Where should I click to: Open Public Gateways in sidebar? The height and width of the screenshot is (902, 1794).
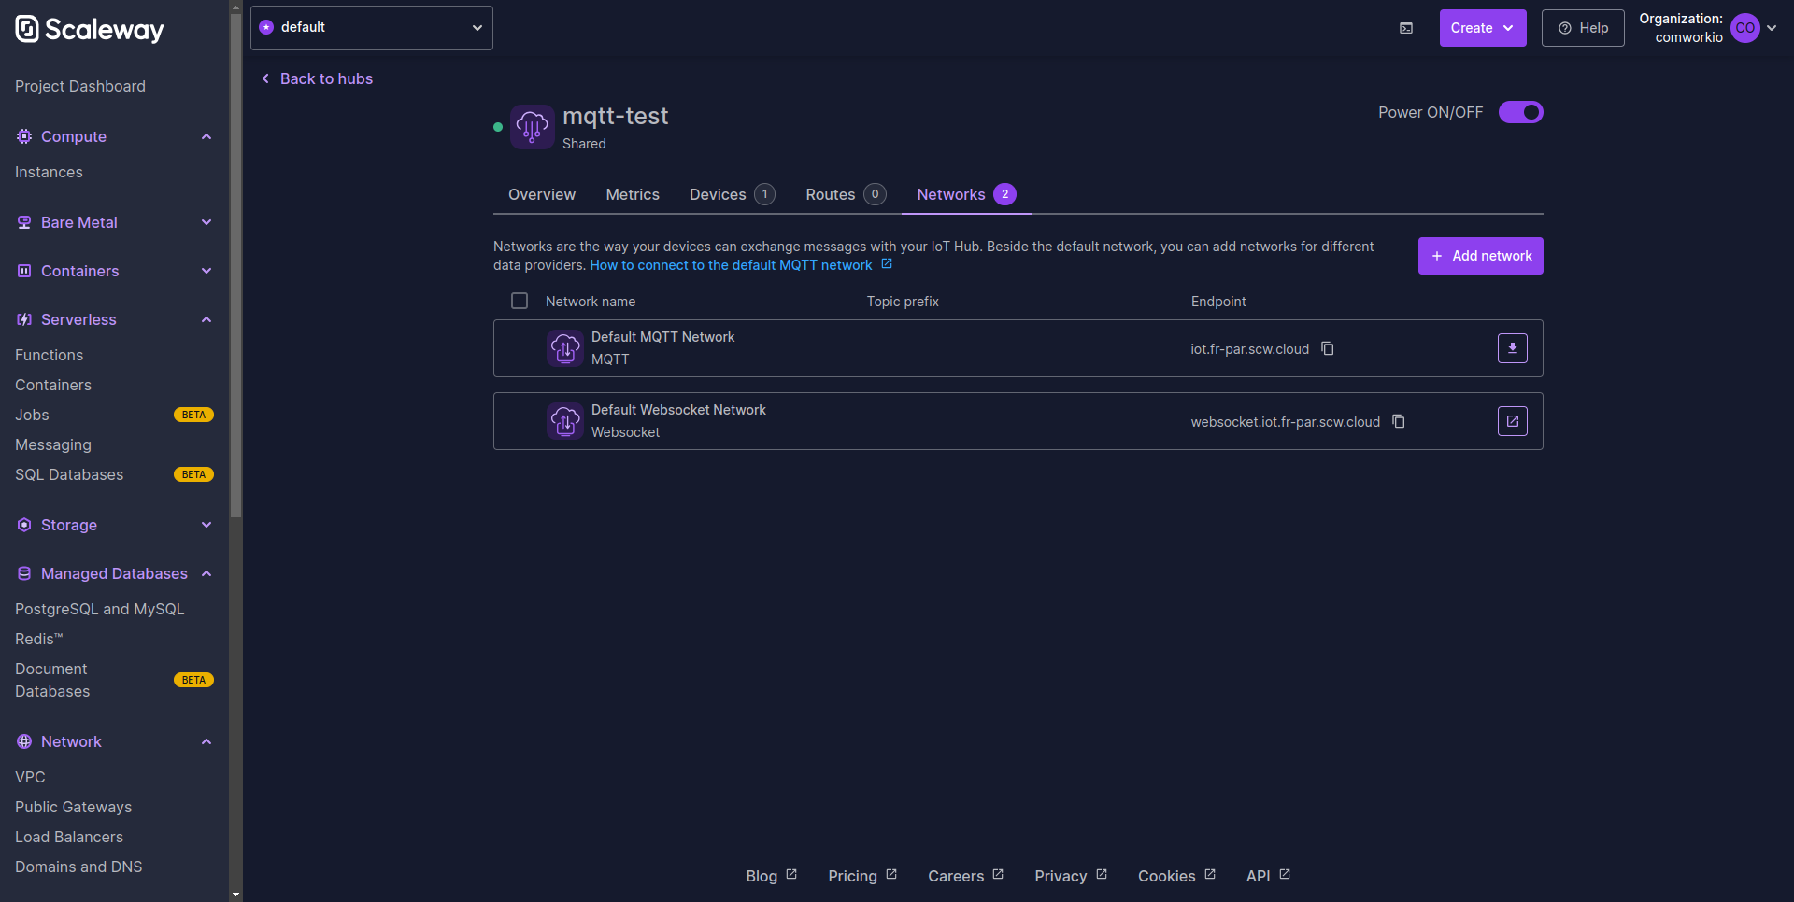click(74, 807)
